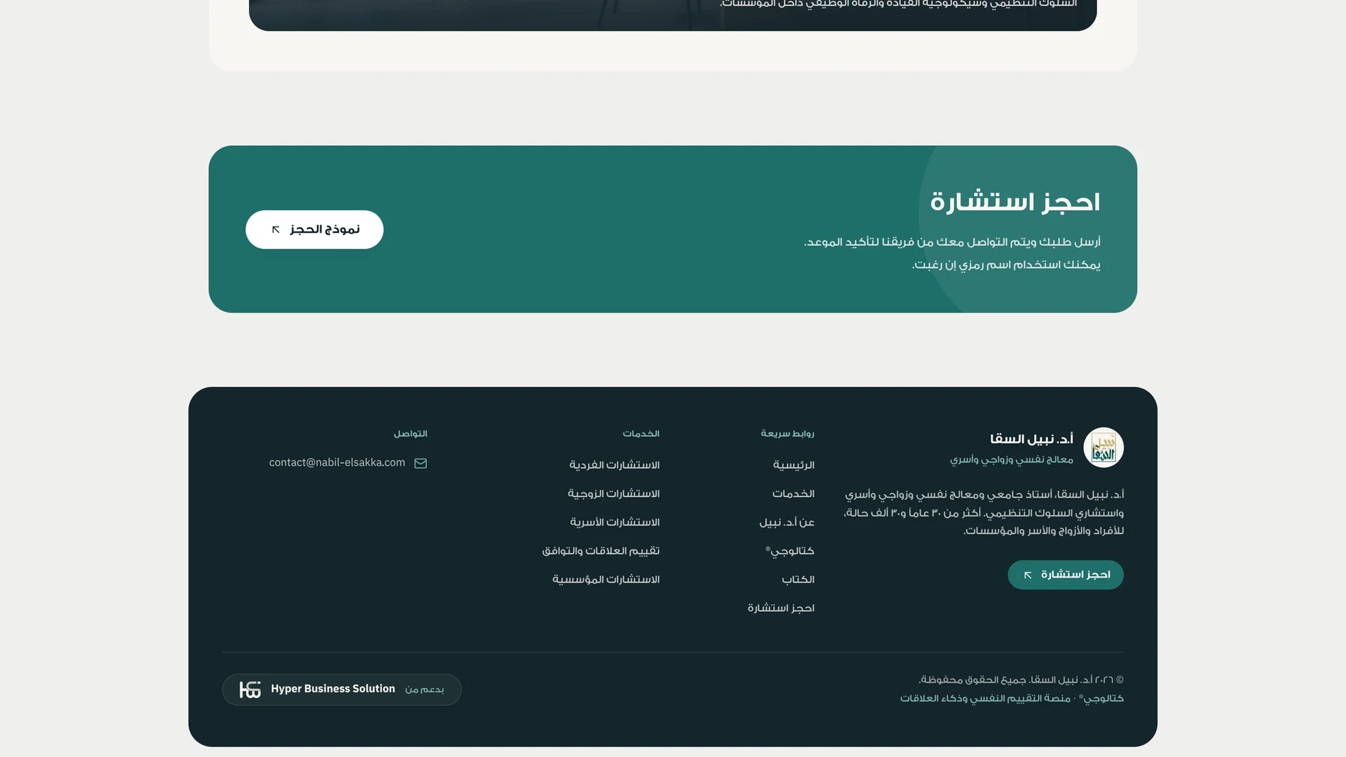Image resolution: width=1346 pixels, height=757 pixels.
Task: Open الاستشارات المؤسسية service link
Action: coord(606,580)
